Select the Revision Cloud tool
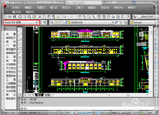The height and width of the screenshot is (115, 159). point(20,62)
